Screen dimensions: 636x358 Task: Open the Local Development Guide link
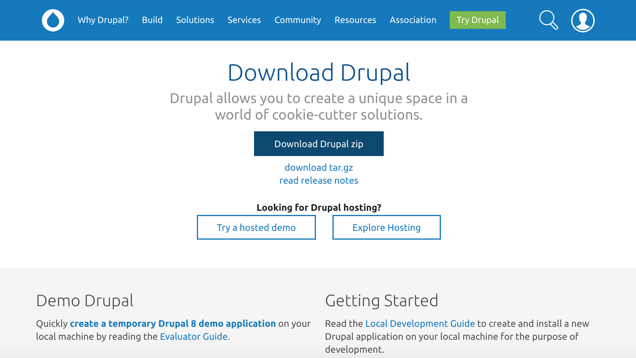[420, 324]
